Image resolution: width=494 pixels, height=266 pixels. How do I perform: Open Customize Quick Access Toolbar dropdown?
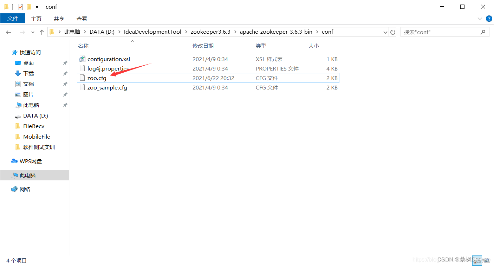coord(37,7)
